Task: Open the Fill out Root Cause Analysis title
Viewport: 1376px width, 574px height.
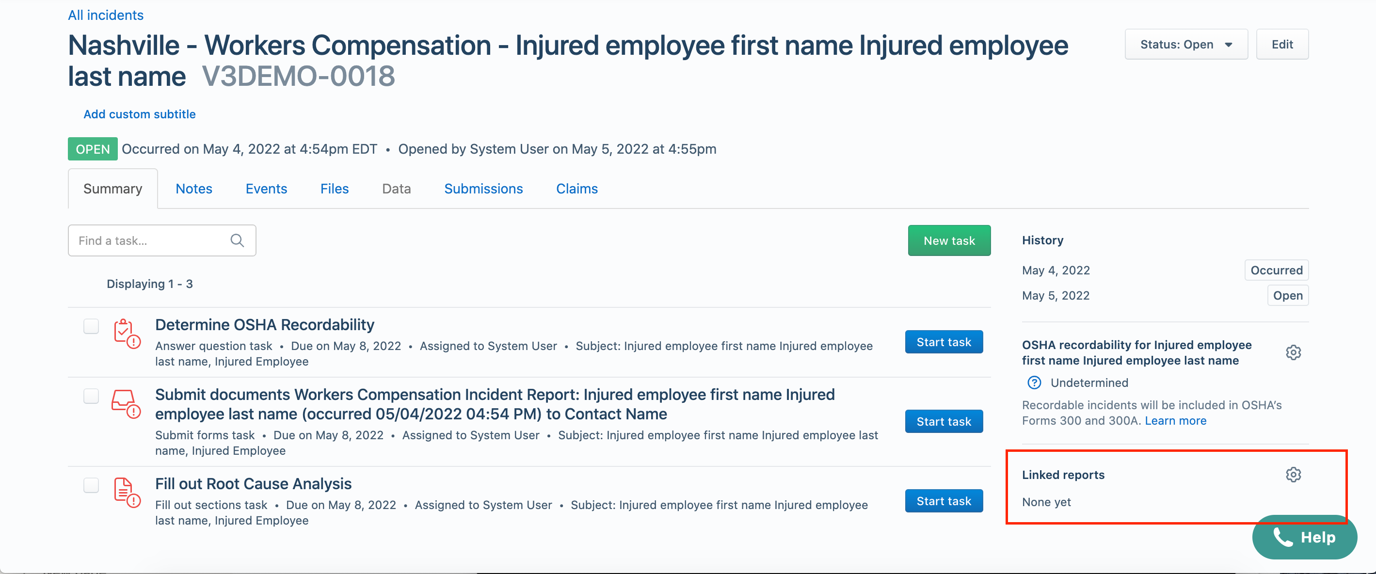Action: tap(253, 484)
